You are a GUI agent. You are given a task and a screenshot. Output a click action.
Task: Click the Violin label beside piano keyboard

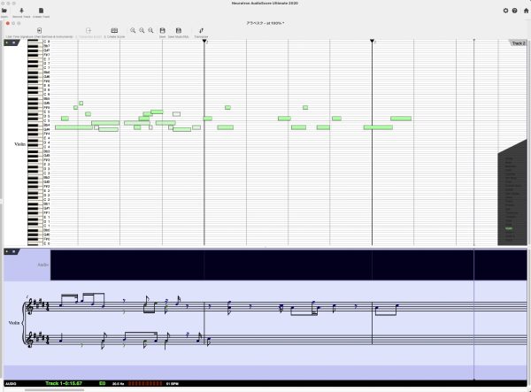[19, 143]
